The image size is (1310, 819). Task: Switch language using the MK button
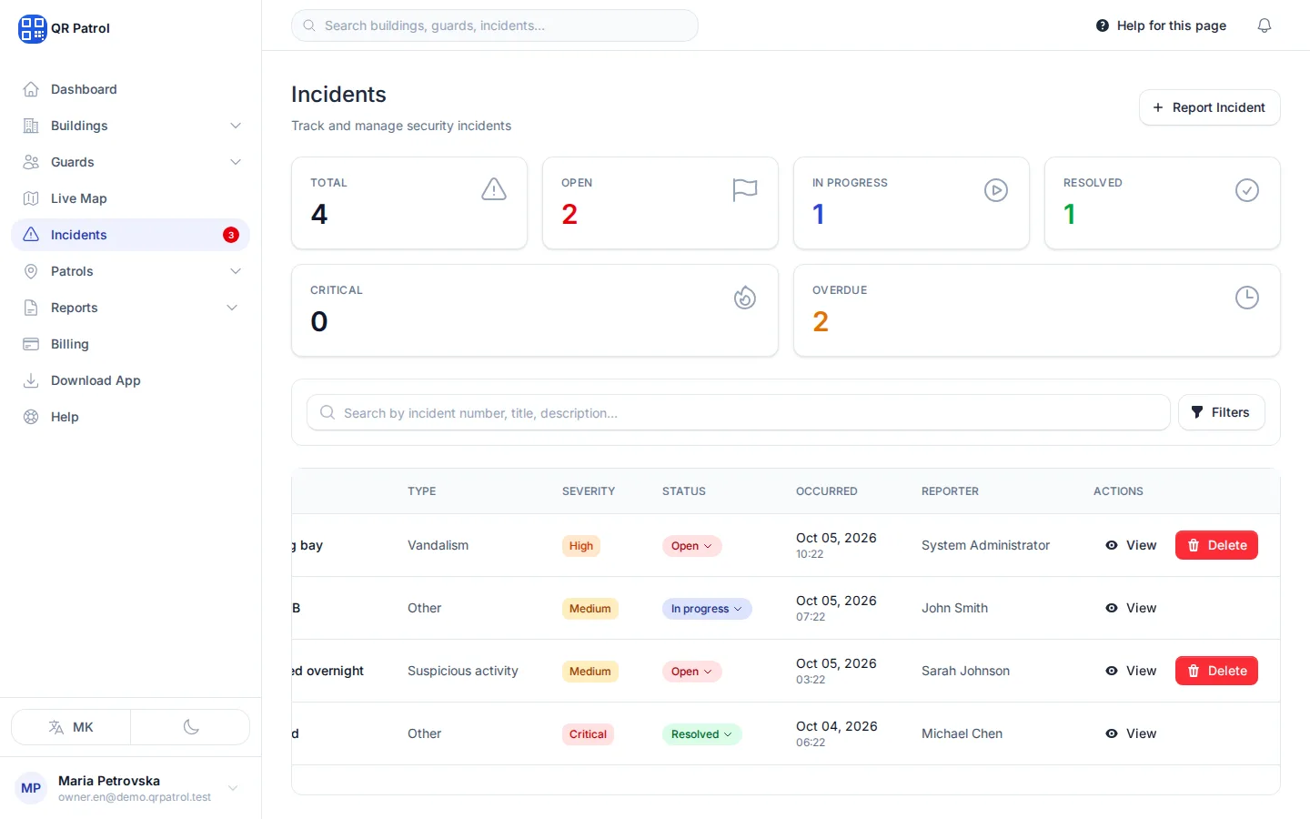point(71,727)
